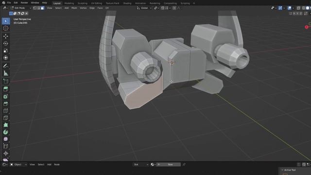Toggle X-ray view
This screenshot has width=311, height=175.
pos(298,8)
